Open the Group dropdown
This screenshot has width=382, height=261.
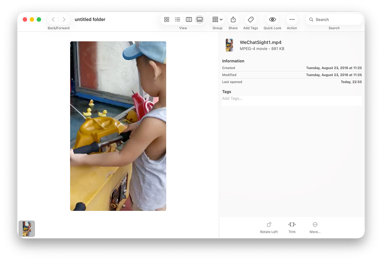tap(217, 19)
